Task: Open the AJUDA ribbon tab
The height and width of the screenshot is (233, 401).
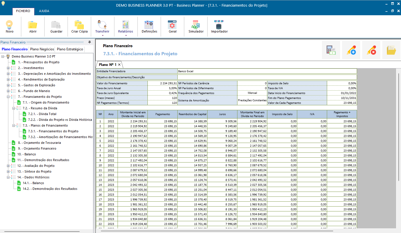Action: point(44,11)
